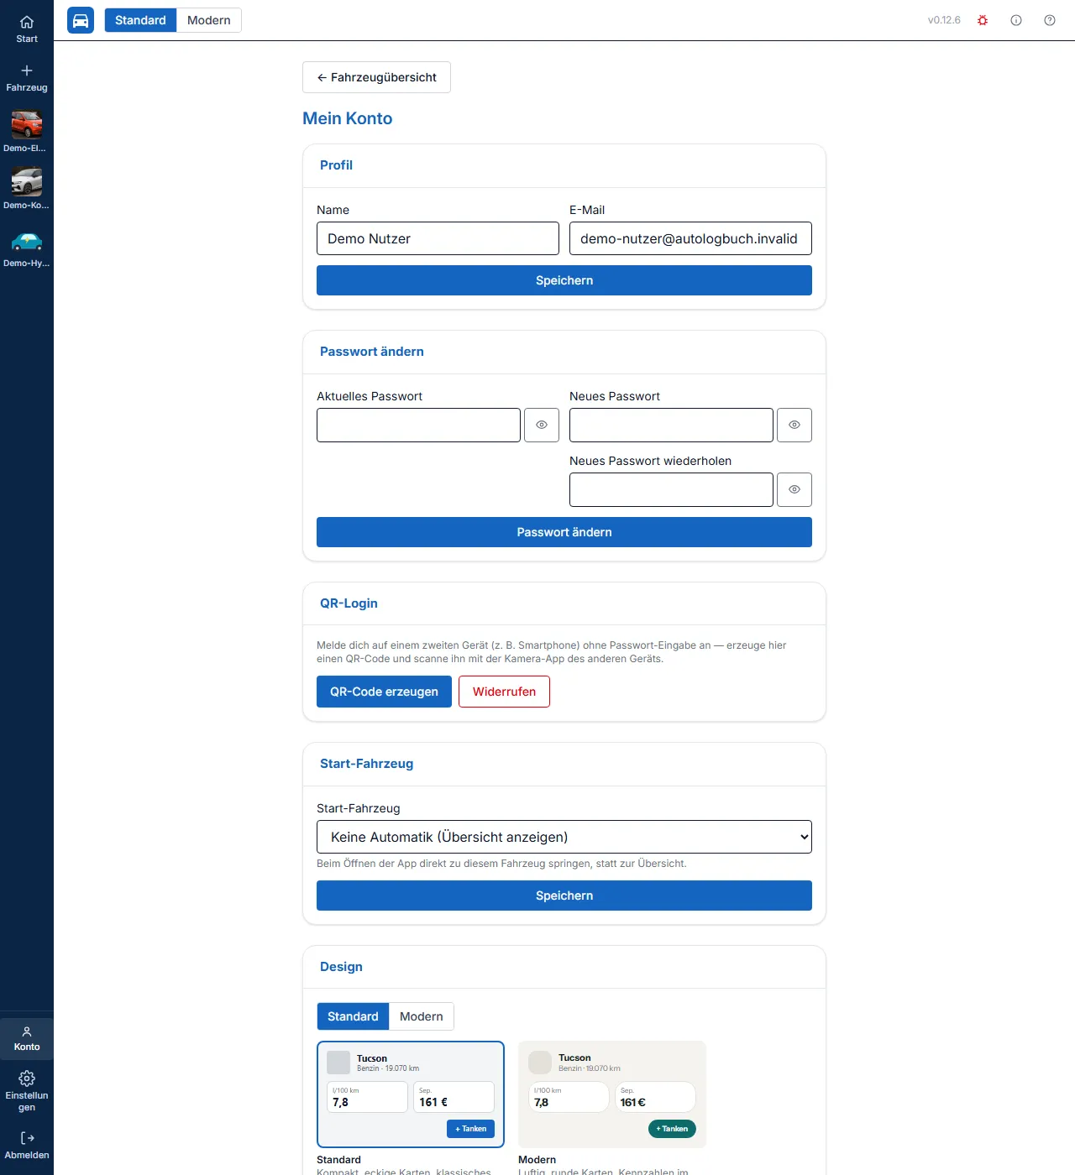Click the red bug report icon
This screenshot has height=1175, width=1075.
[x=983, y=20]
